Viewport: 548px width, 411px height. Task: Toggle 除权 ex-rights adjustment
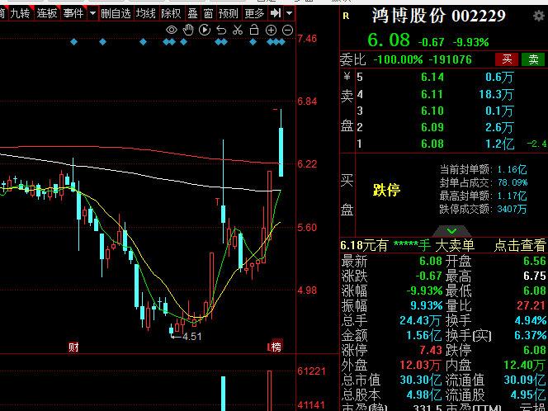coord(171,14)
